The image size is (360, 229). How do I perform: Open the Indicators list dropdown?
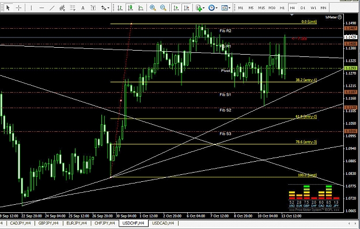click(x=200, y=8)
